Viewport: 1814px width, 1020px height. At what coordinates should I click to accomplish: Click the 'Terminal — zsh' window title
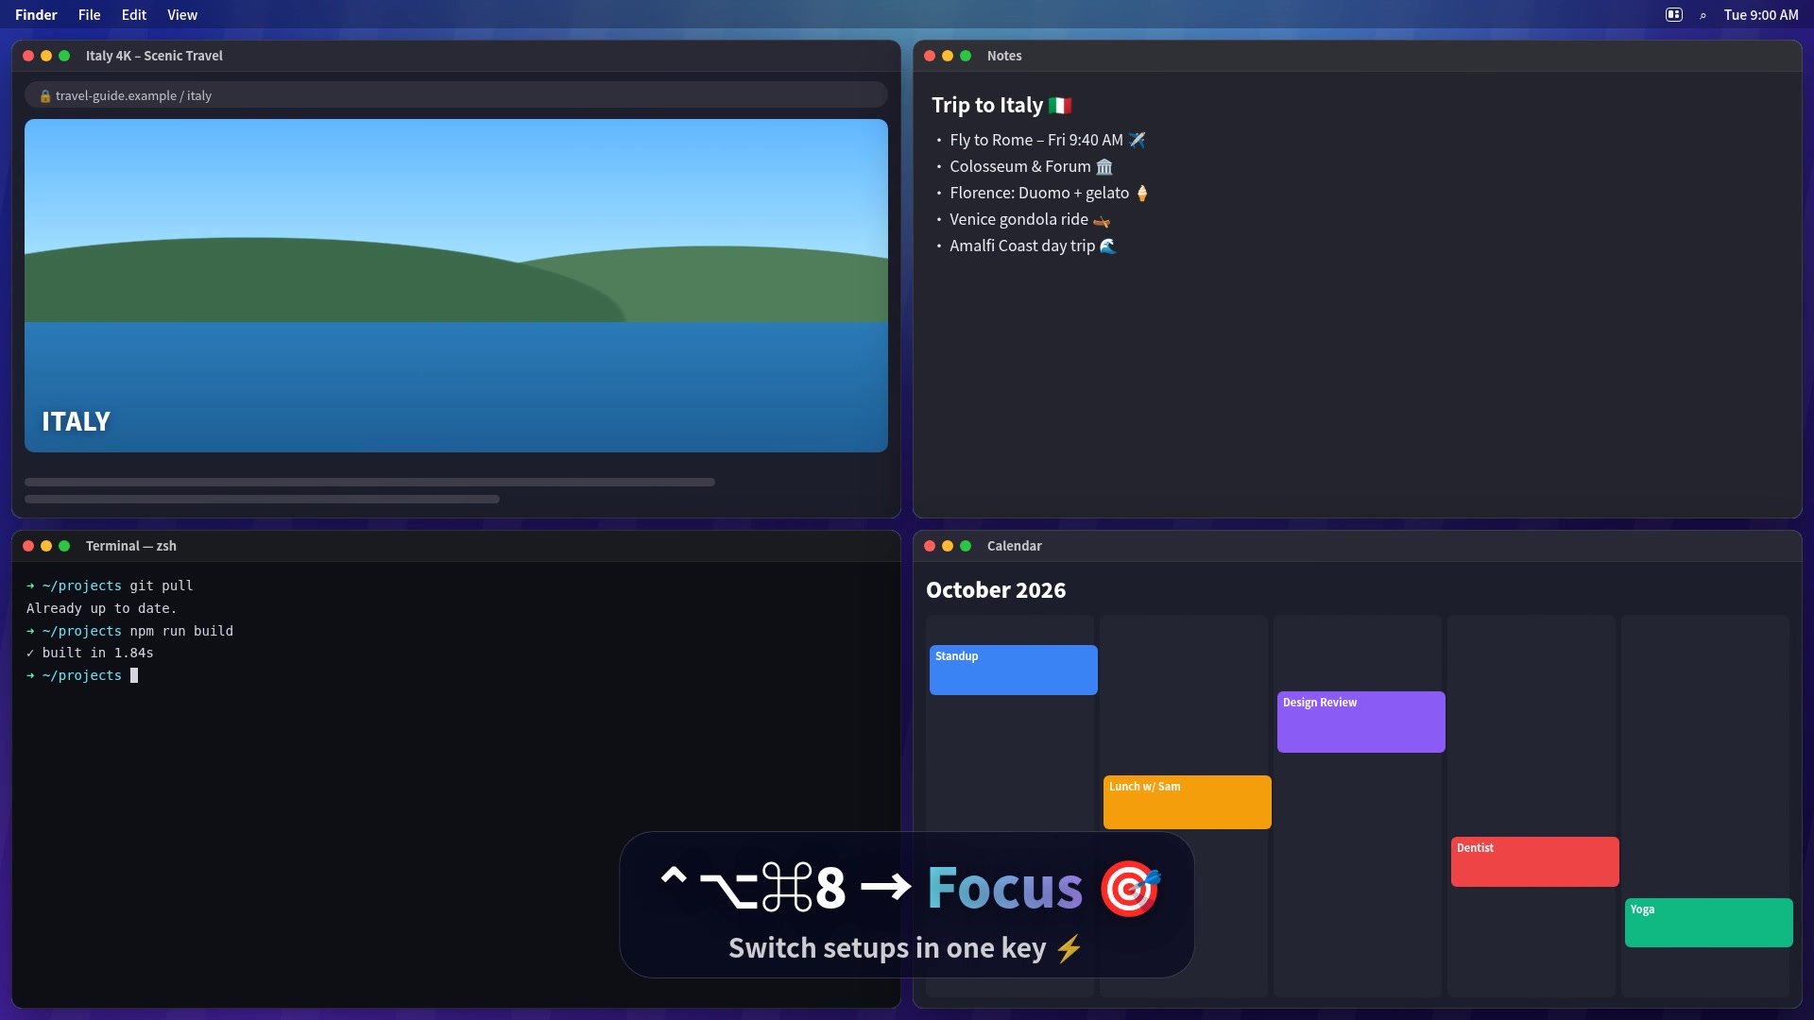131,546
